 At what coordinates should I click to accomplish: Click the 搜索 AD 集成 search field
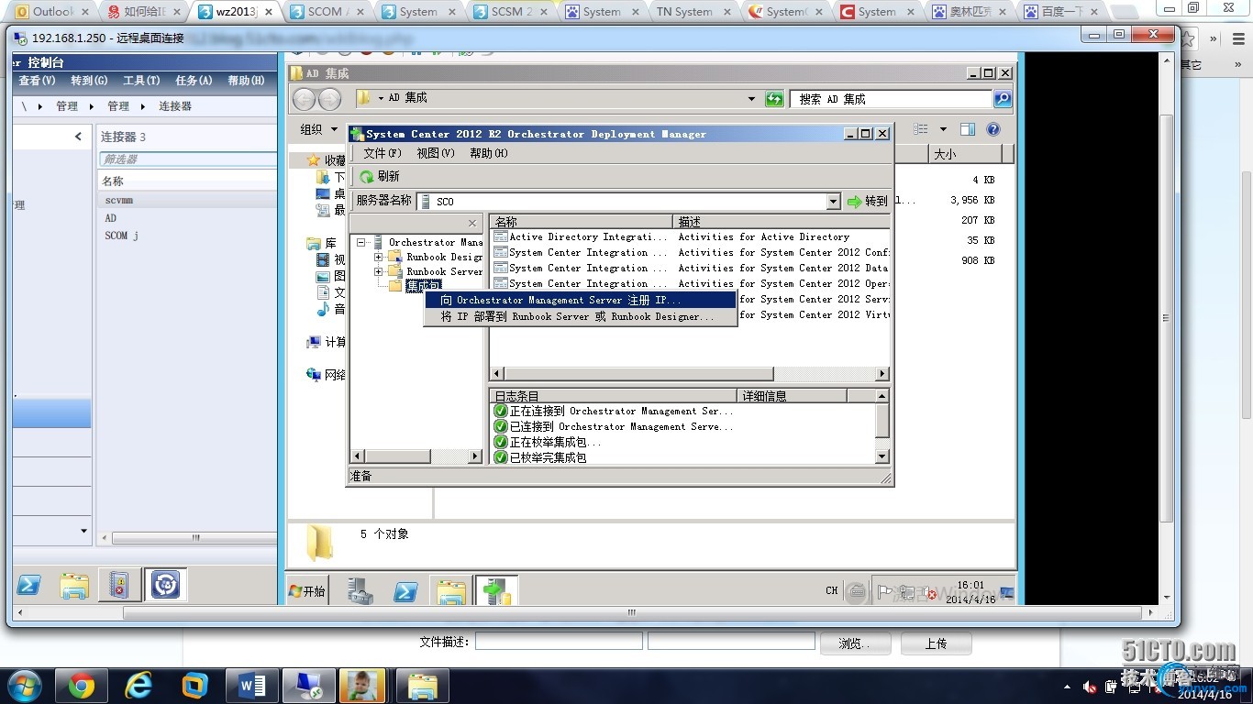click(x=891, y=99)
